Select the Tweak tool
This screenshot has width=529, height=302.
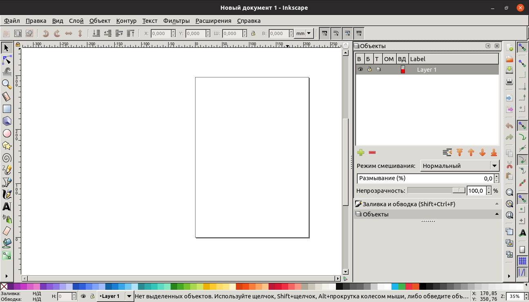[x=6, y=72]
